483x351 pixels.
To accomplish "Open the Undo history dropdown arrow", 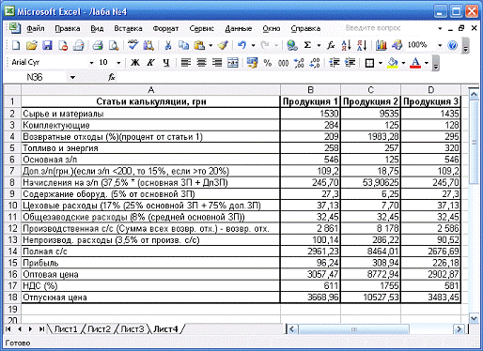I will coord(253,45).
